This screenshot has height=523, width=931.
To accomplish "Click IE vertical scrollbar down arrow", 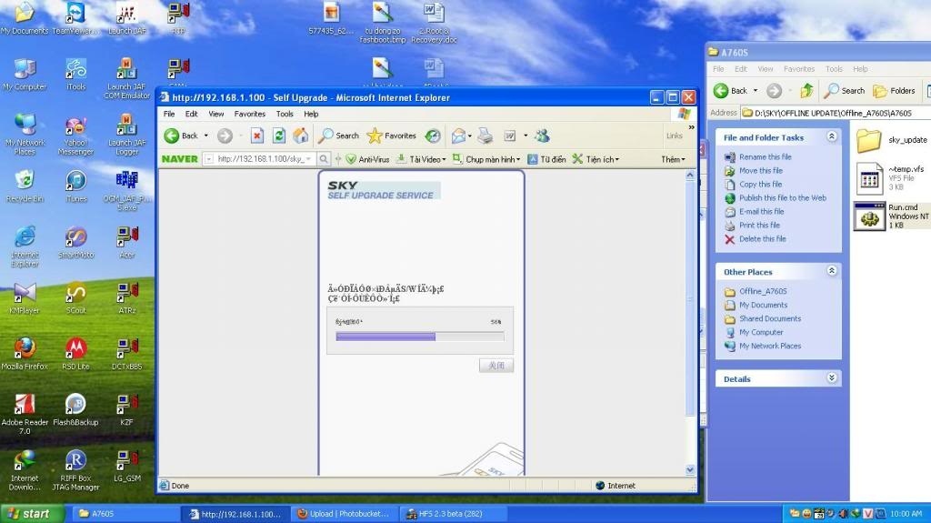I will click(x=690, y=469).
